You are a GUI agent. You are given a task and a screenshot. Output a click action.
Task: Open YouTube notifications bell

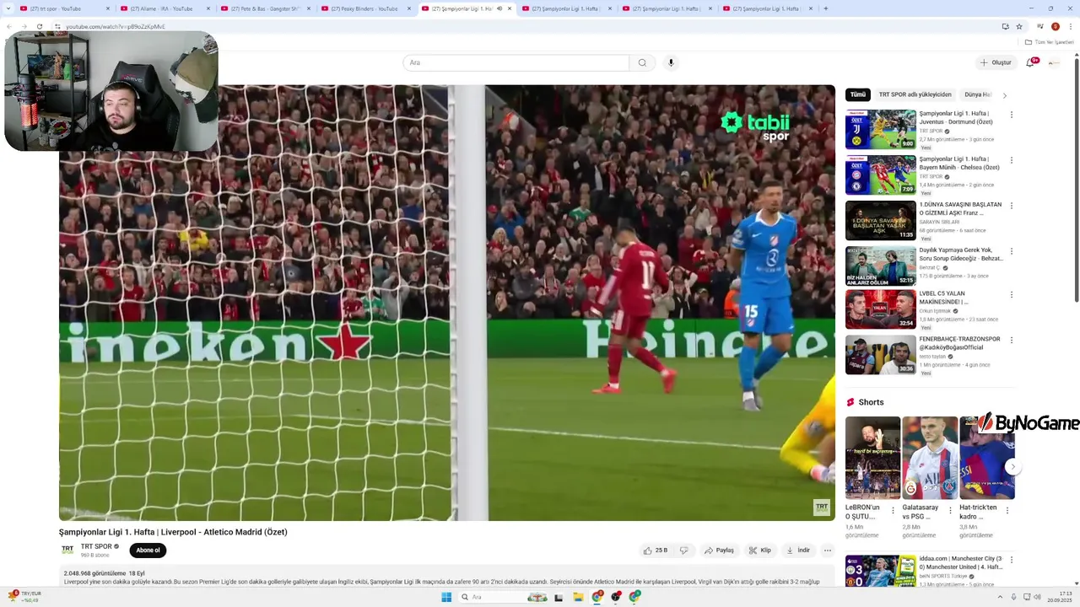coord(1030,62)
